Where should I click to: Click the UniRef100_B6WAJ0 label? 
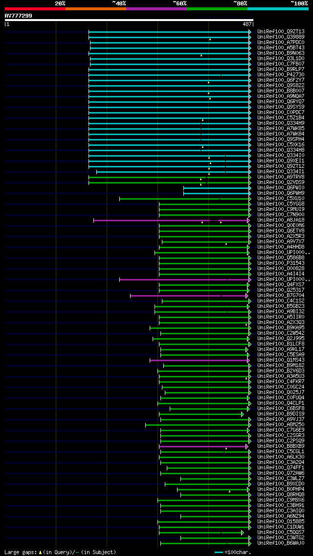281,543
